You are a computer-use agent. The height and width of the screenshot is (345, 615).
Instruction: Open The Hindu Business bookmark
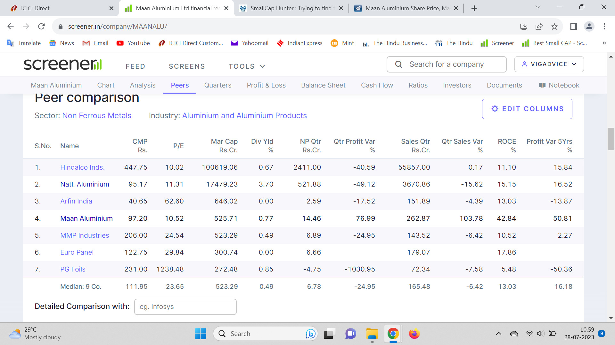(395, 43)
